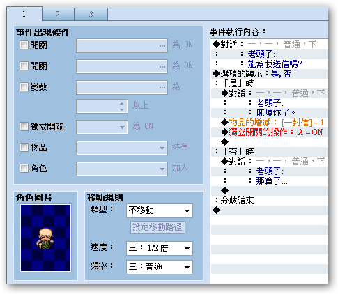Enable the first 開關 condition checkbox

pyautogui.click(x=24, y=45)
